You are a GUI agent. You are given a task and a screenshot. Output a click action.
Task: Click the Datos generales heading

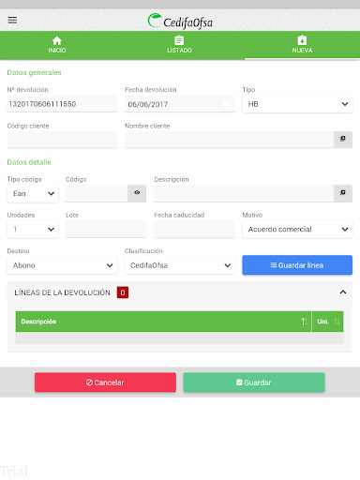click(34, 72)
